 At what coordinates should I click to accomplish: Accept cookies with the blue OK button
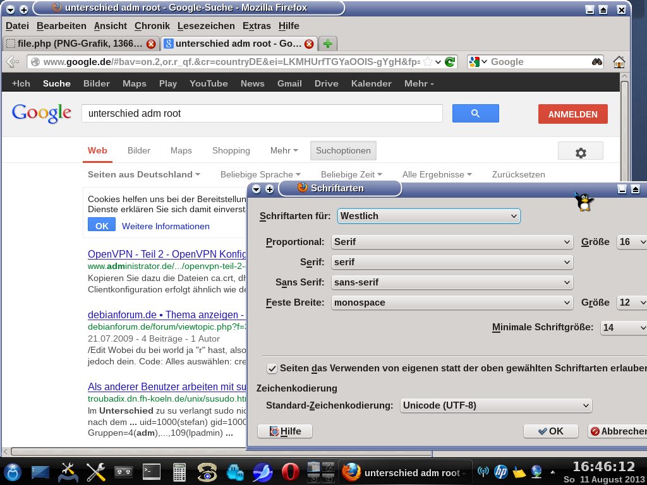102,225
